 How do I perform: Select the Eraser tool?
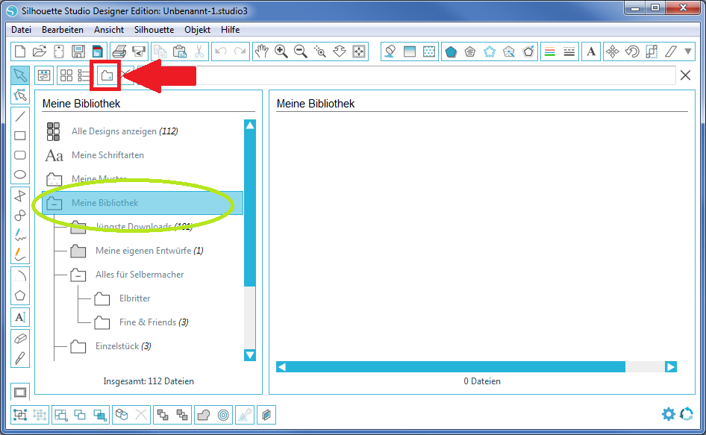coord(20,338)
